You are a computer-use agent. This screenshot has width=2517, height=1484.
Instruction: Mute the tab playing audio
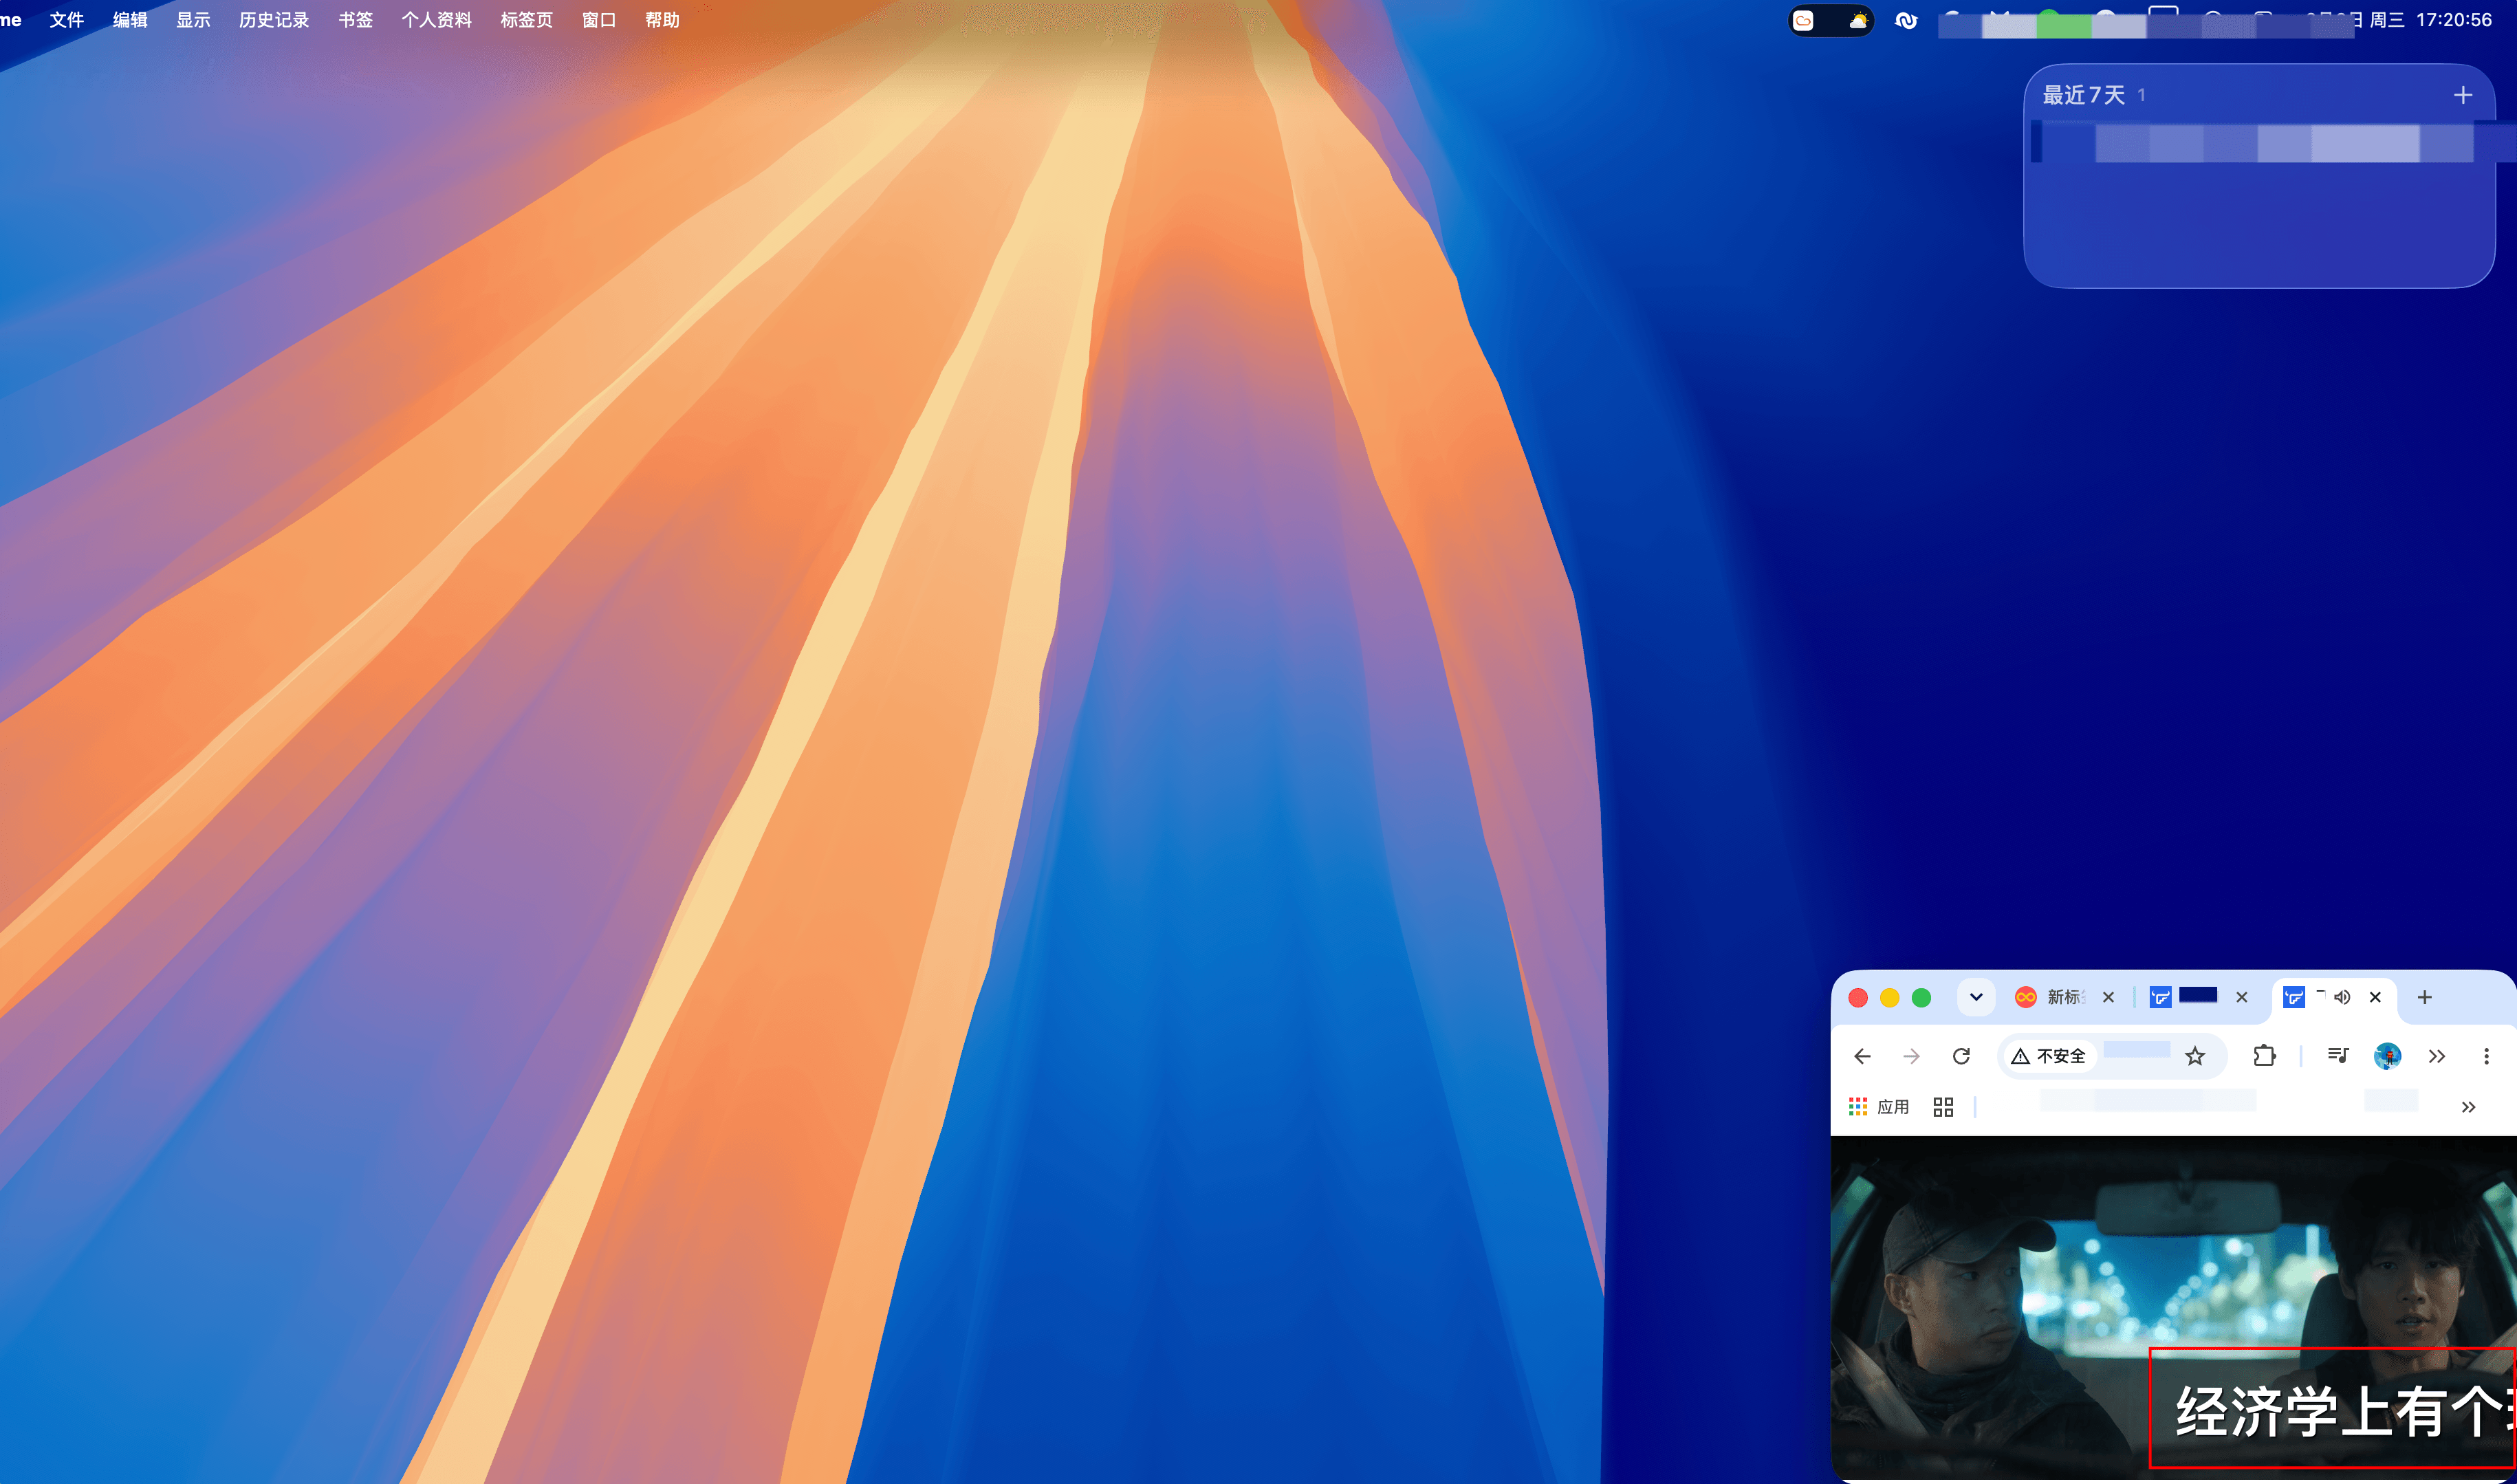point(2342,997)
